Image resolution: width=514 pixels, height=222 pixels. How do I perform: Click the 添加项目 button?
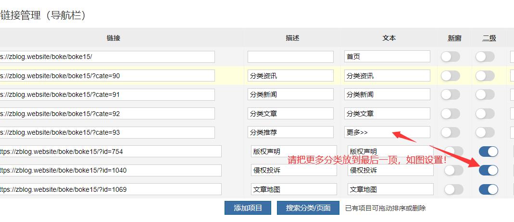coord(248,208)
